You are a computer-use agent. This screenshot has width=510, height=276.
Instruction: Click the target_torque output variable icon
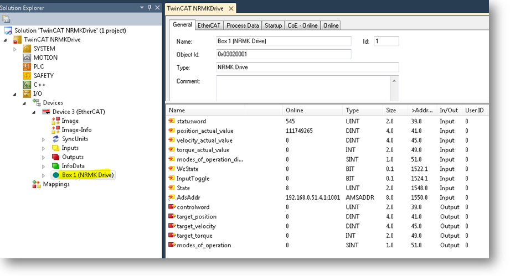pyautogui.click(x=172, y=236)
